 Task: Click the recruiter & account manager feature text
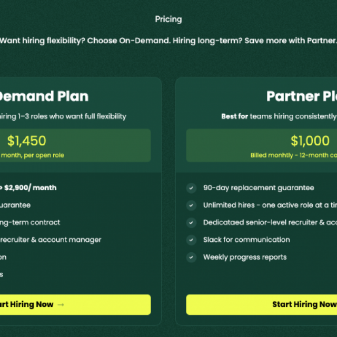pos(51,240)
